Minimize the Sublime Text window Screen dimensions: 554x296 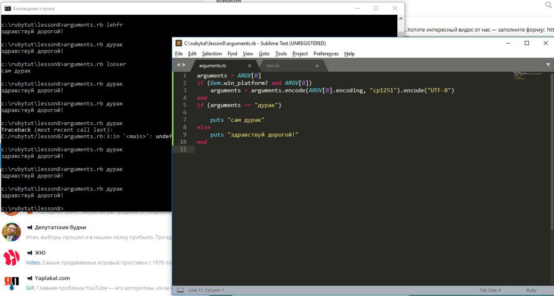coord(508,43)
